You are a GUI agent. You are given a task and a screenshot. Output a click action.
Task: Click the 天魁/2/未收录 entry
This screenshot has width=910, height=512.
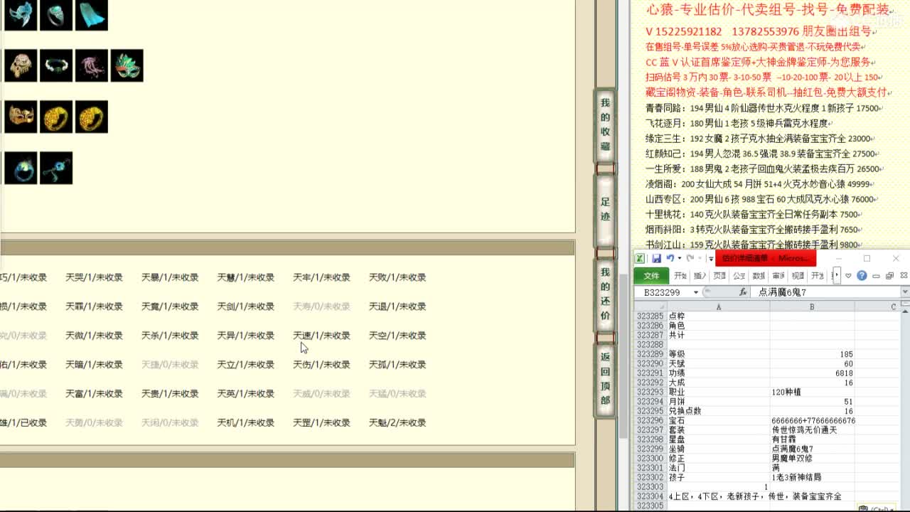[x=397, y=422]
